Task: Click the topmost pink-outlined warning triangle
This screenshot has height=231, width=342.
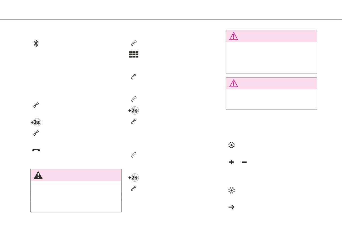Action: pos(234,36)
